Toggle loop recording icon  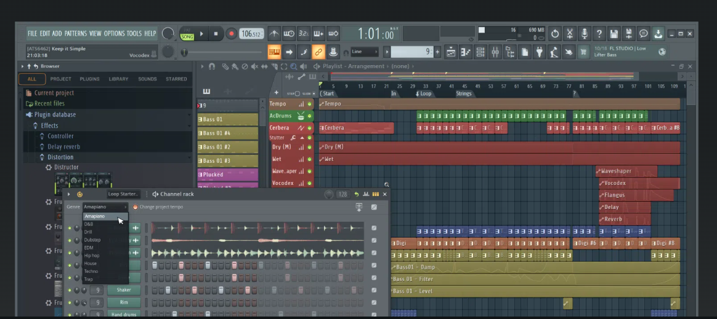pyautogui.click(x=333, y=34)
